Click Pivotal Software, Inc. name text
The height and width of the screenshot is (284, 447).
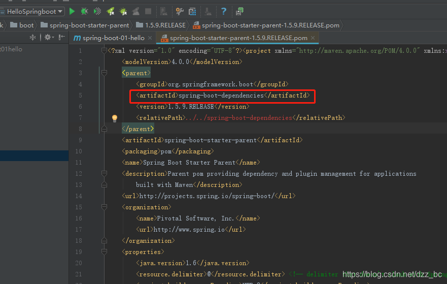(x=196, y=218)
